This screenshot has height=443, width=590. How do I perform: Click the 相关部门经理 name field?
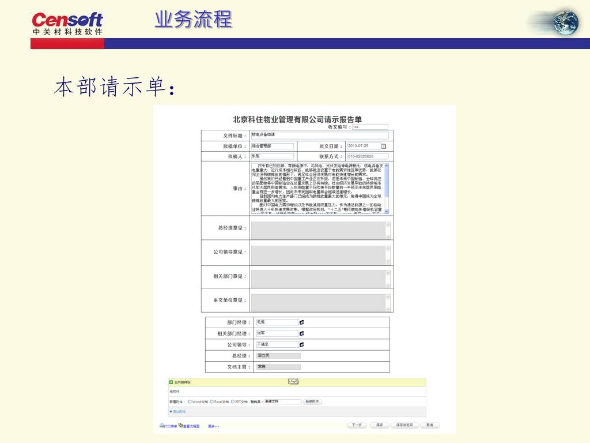[277, 333]
